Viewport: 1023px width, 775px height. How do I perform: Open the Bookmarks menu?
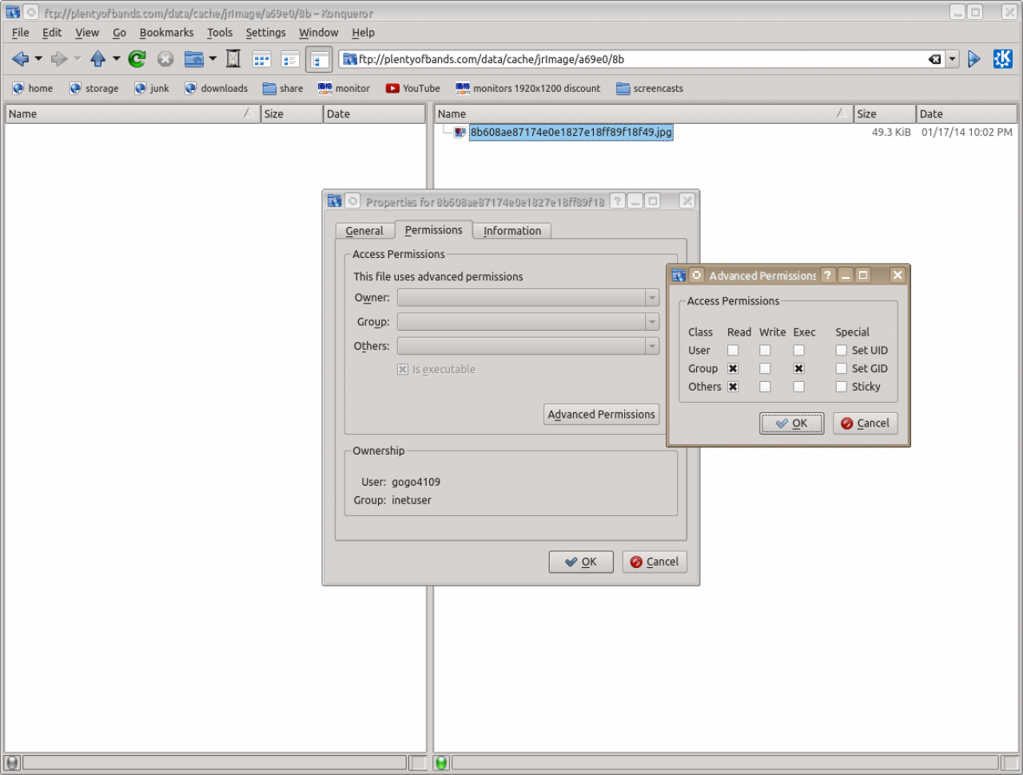tap(166, 33)
